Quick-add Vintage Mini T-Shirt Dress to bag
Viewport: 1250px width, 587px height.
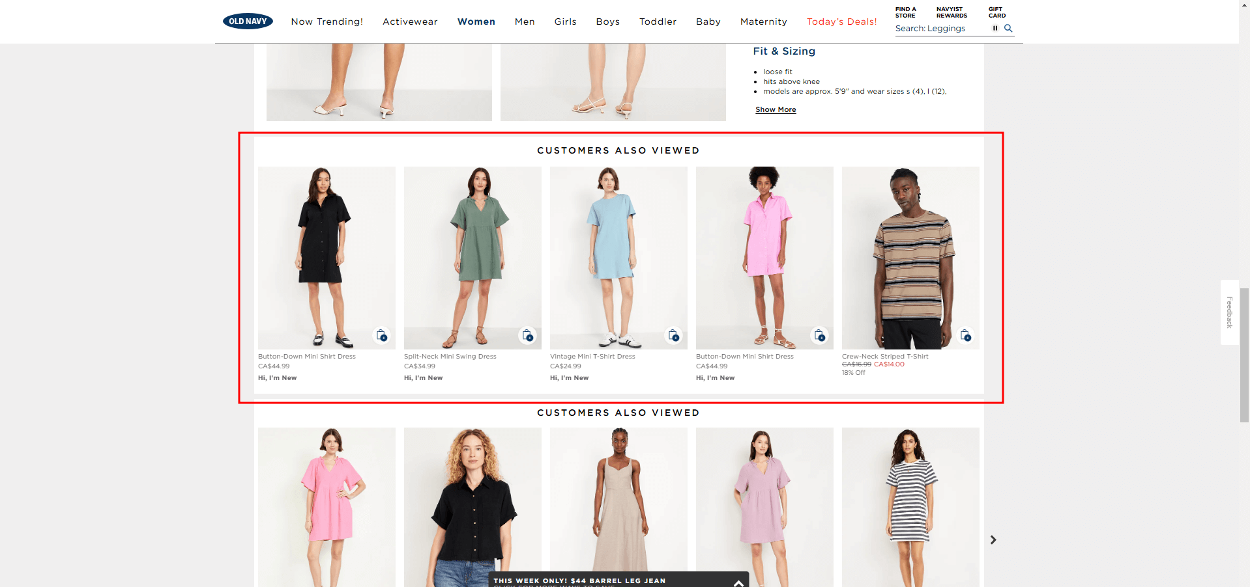tap(674, 335)
